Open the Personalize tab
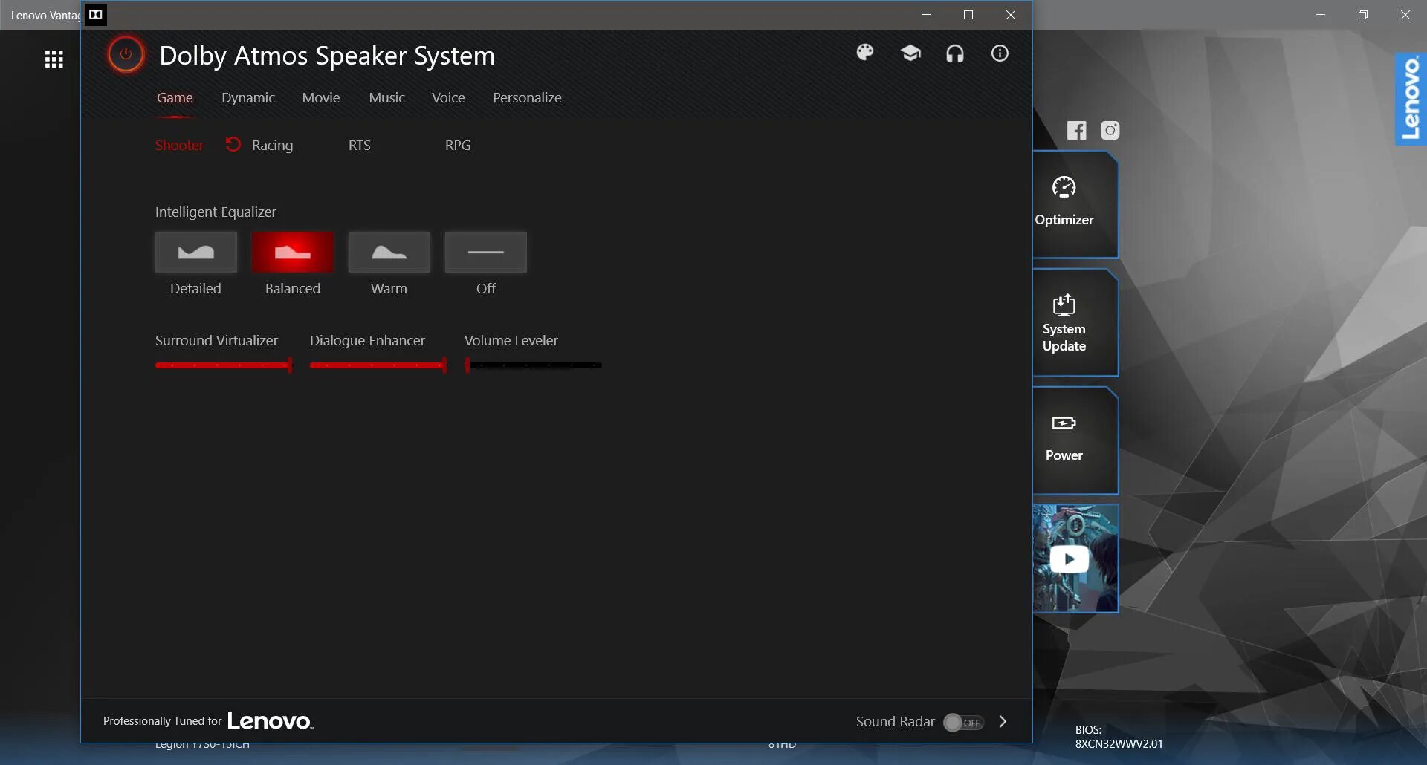This screenshot has height=765, width=1427. [527, 98]
